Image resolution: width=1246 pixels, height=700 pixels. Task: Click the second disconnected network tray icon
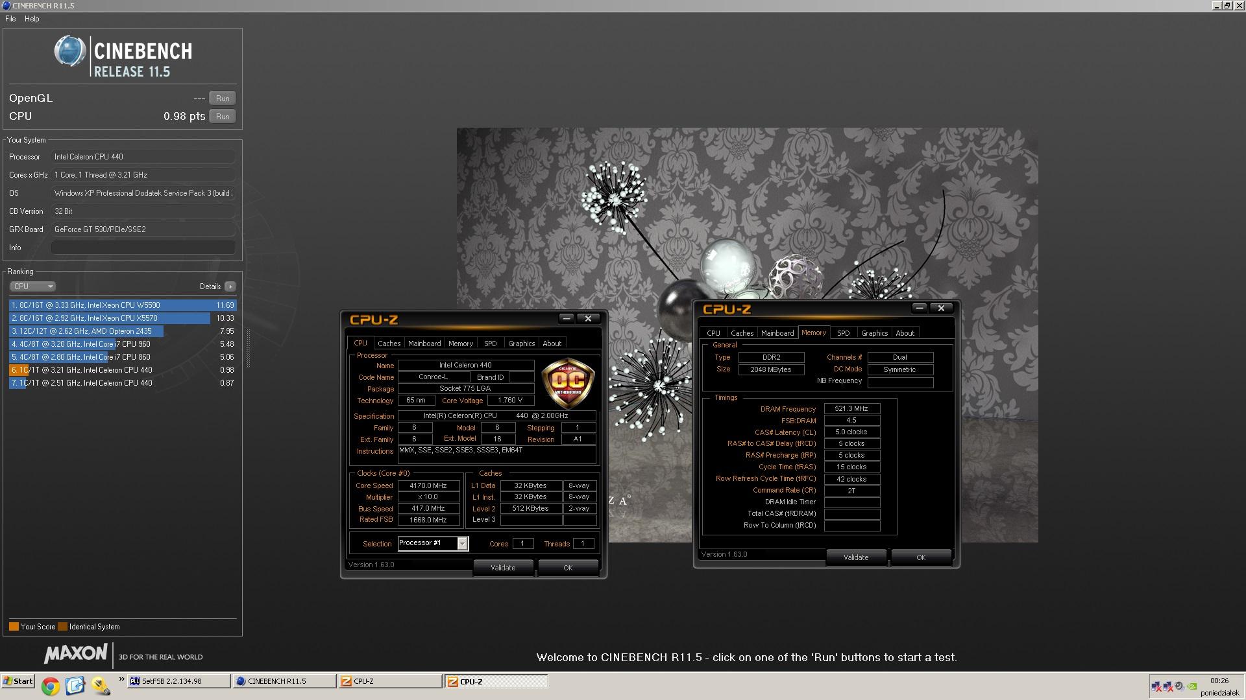[x=1167, y=686]
